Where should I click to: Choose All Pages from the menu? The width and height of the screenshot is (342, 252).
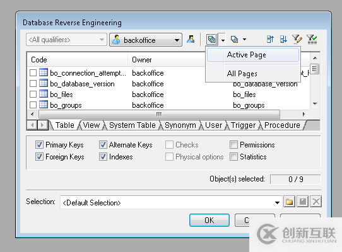coord(242,74)
